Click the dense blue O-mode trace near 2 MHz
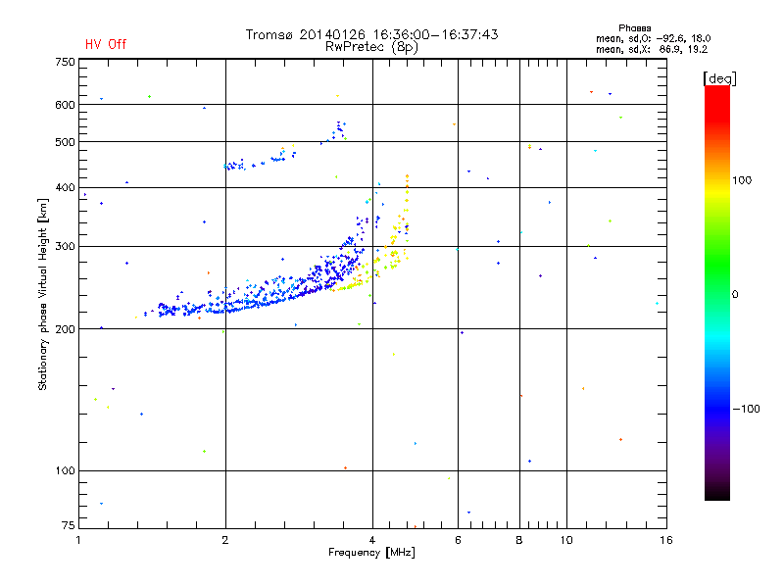The height and width of the screenshot is (588, 784). [x=225, y=309]
